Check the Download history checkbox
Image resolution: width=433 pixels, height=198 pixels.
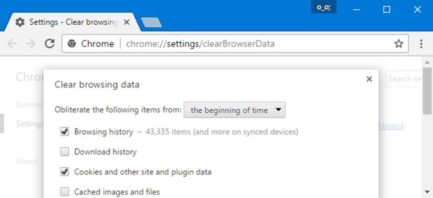(x=64, y=152)
